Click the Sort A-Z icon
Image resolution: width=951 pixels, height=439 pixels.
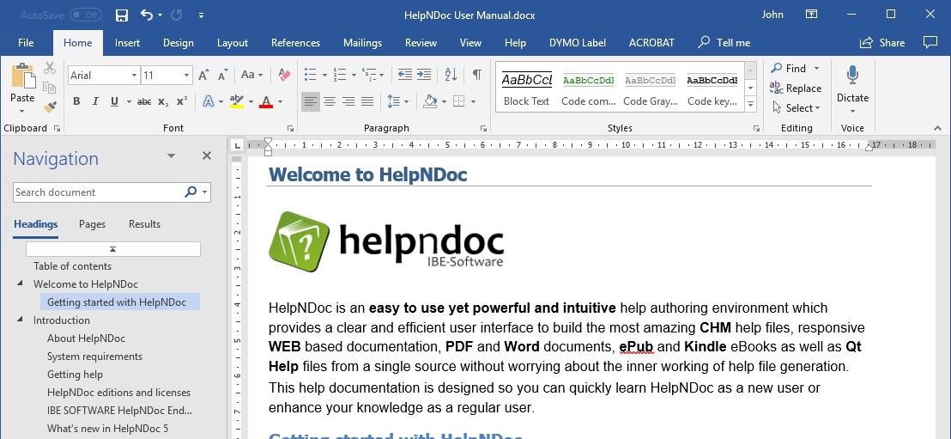coord(451,75)
